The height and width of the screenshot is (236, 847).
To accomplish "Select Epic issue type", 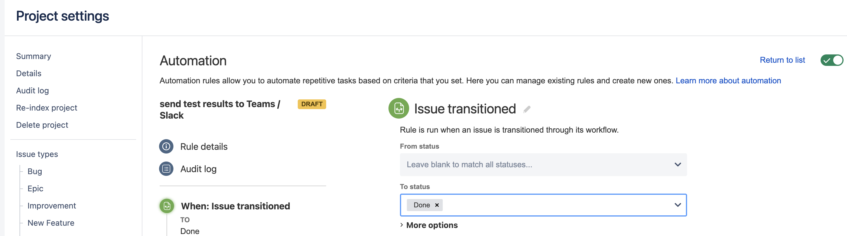I will [35, 188].
